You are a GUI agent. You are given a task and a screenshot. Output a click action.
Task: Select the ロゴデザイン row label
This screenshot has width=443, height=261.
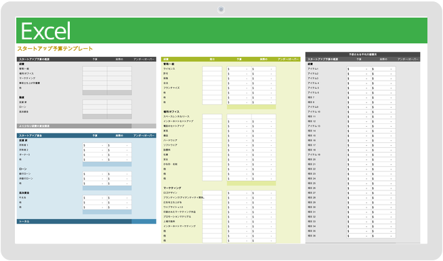point(171,193)
